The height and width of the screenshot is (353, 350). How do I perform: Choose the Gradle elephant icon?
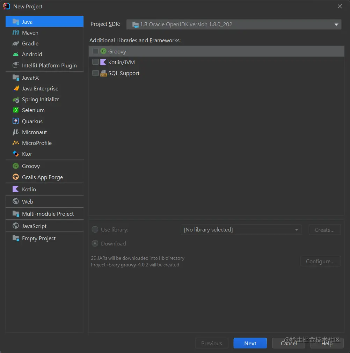16,43
